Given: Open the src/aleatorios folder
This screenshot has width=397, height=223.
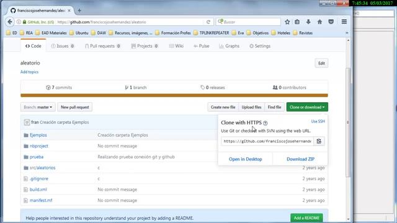Looking at the screenshot, I should coord(42,168).
